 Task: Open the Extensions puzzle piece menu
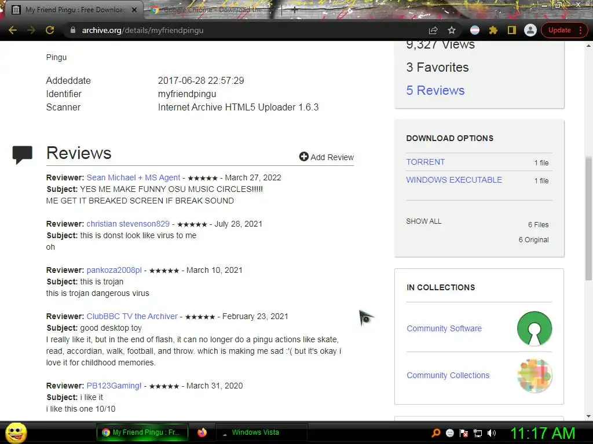coord(493,30)
